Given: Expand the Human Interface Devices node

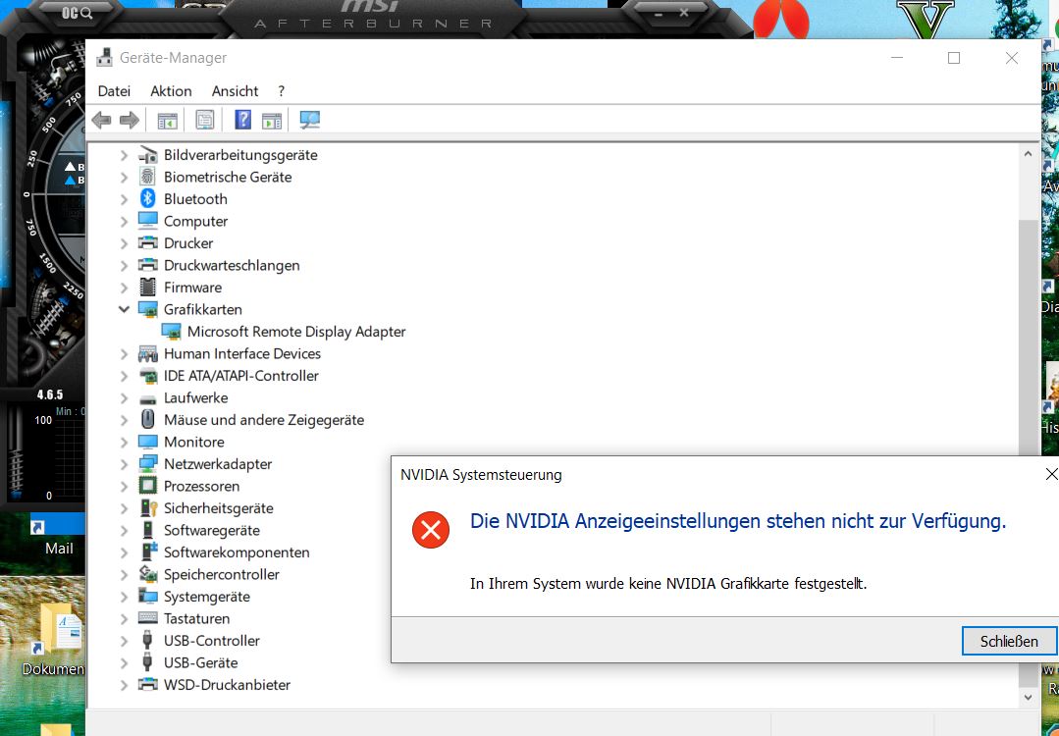Looking at the screenshot, I should pyautogui.click(x=124, y=354).
